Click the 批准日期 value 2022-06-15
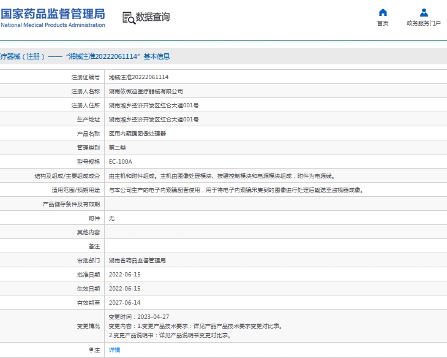The height and width of the screenshot is (358, 447). coord(124,275)
